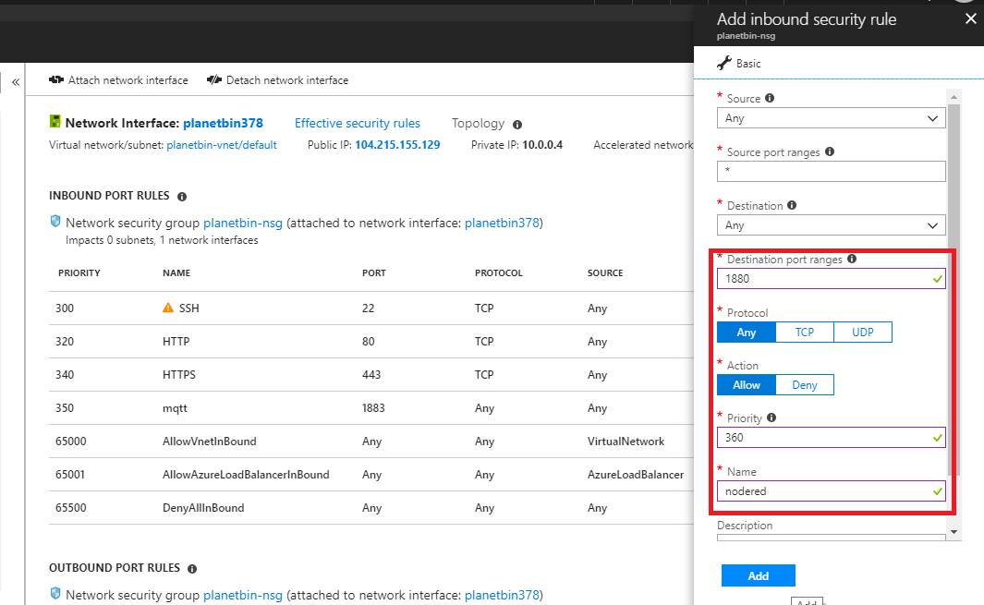
Task: Click the PORT column header
Action: tap(374, 273)
